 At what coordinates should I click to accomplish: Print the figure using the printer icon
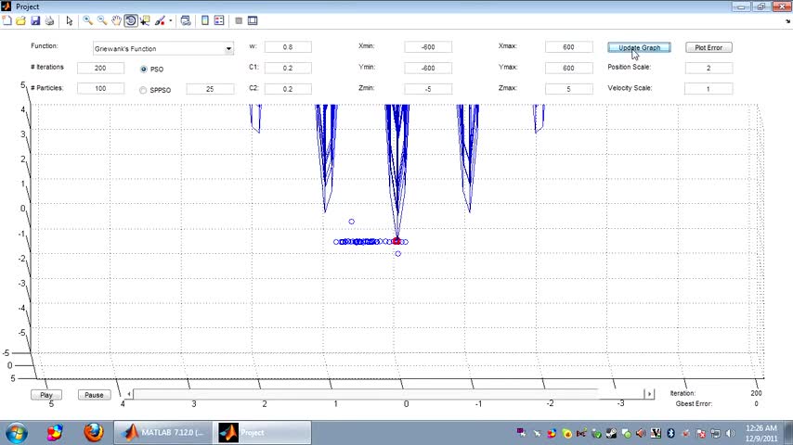(49, 20)
